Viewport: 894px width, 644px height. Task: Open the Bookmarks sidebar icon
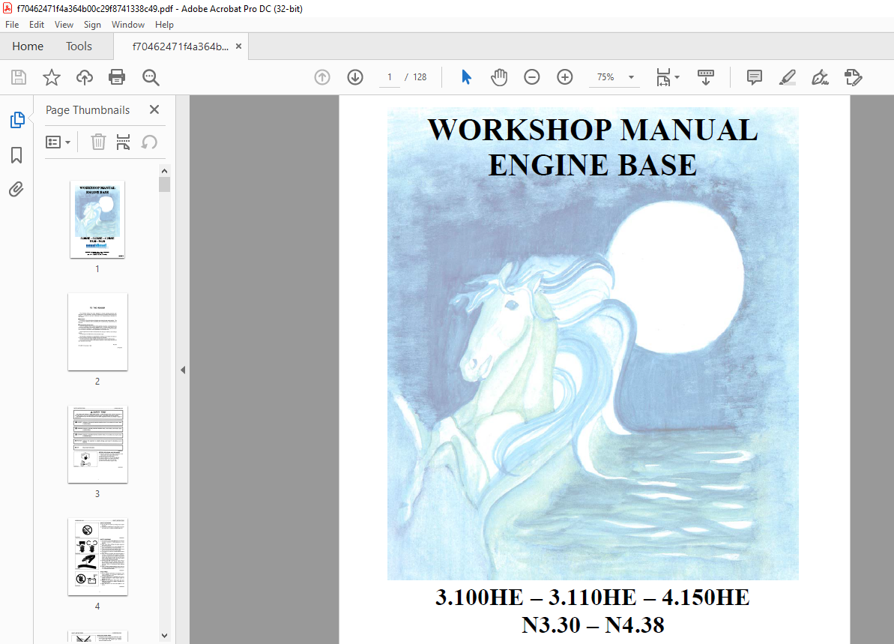coord(16,155)
